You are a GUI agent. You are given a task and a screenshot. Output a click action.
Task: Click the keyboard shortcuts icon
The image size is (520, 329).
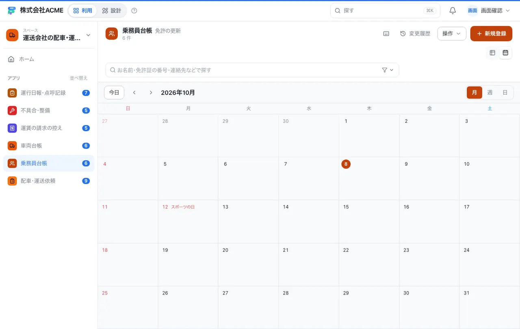[x=386, y=34]
